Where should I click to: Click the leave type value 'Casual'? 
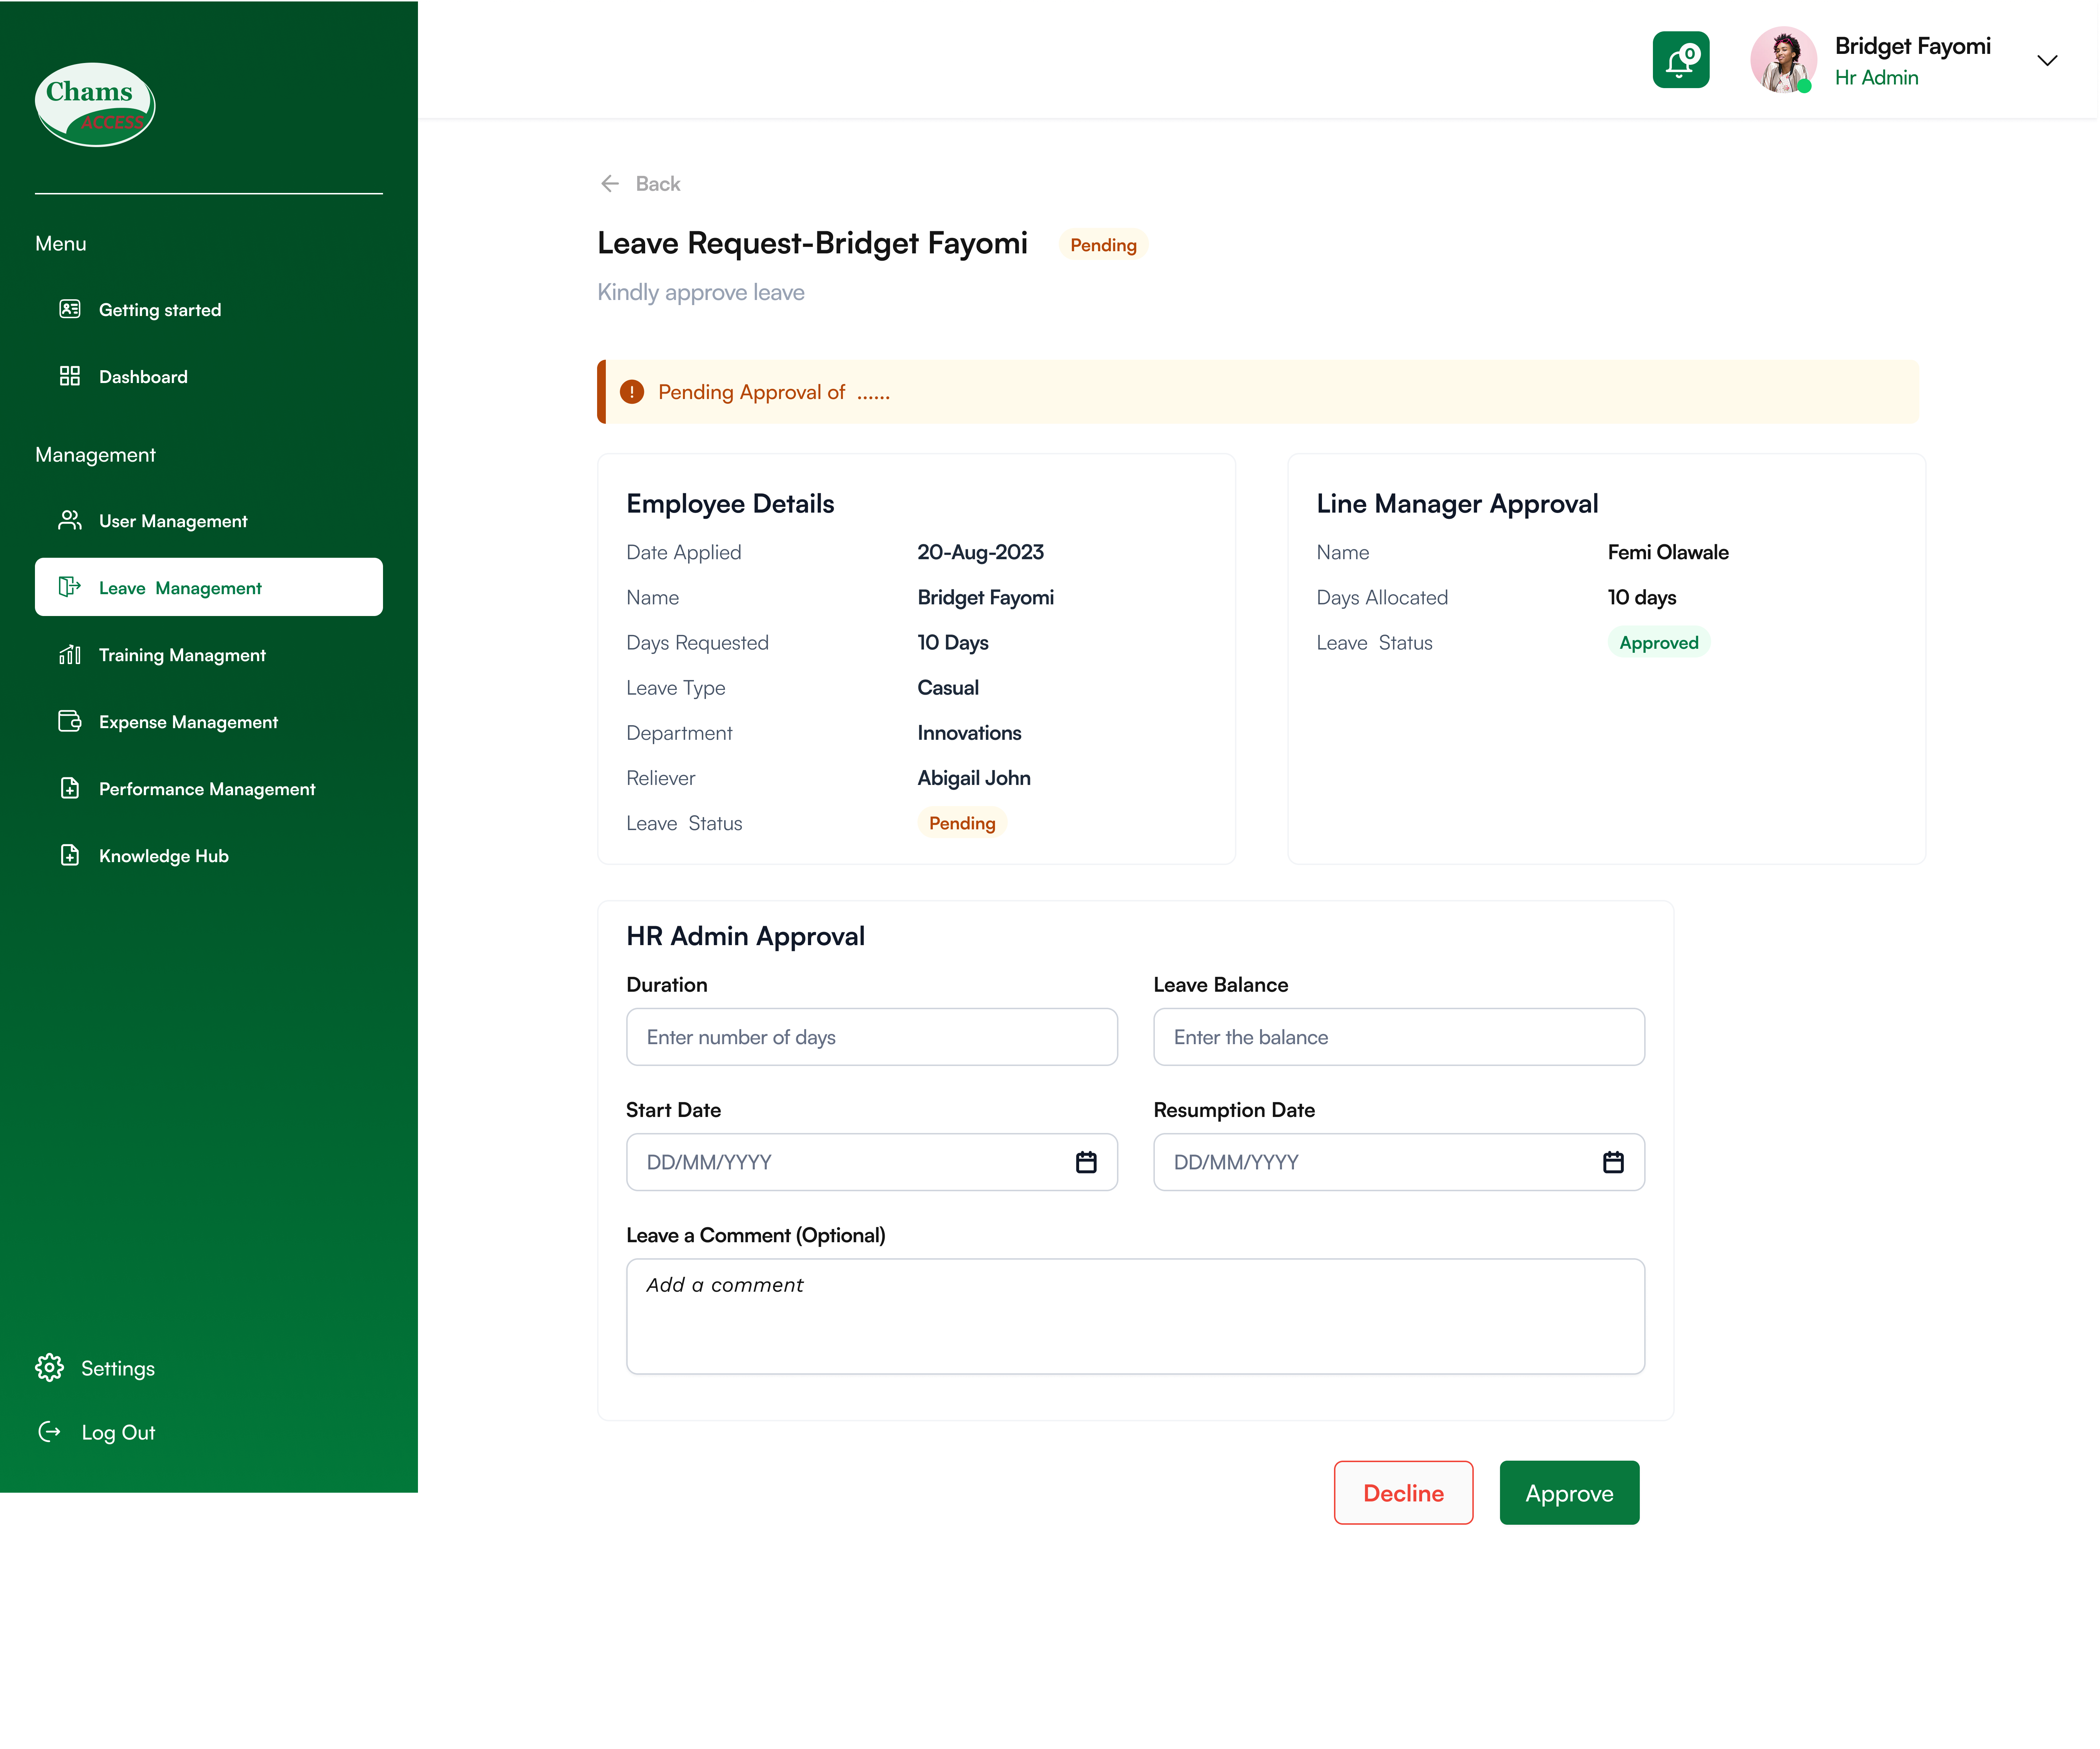(948, 688)
